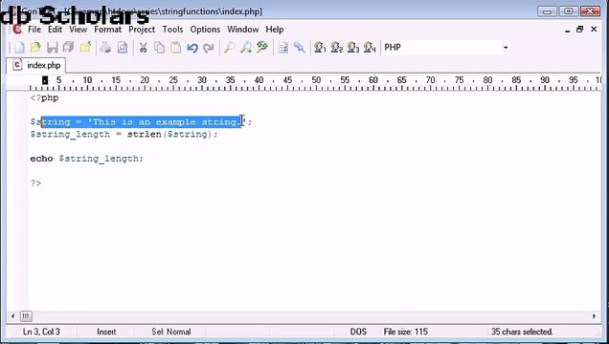This screenshot has width=609, height=344.
Task: Click the Copy icon
Action: click(159, 48)
